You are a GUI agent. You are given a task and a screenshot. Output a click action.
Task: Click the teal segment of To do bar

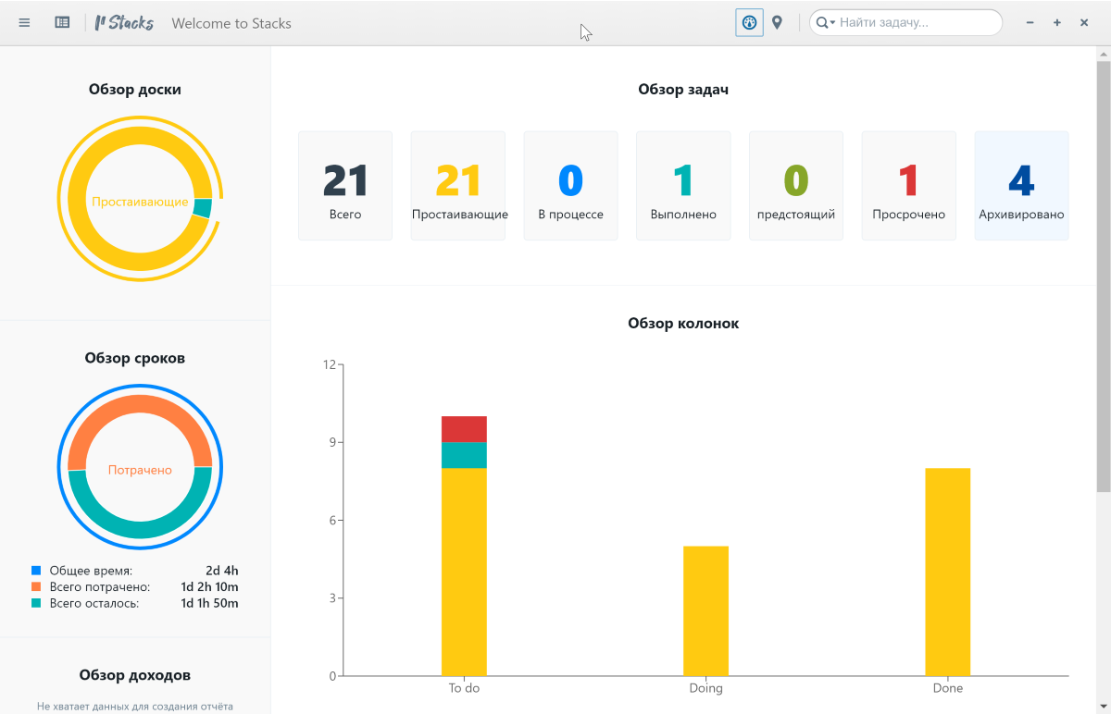click(x=464, y=455)
